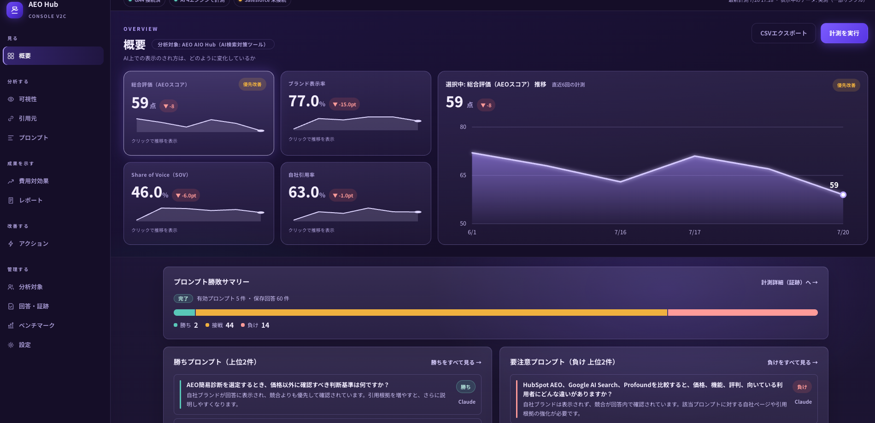Select the Share of Voice（SOV）card
The width and height of the screenshot is (875, 423).
199,203
